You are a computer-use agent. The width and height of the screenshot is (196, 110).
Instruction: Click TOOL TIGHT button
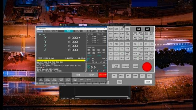pos(141,34)
